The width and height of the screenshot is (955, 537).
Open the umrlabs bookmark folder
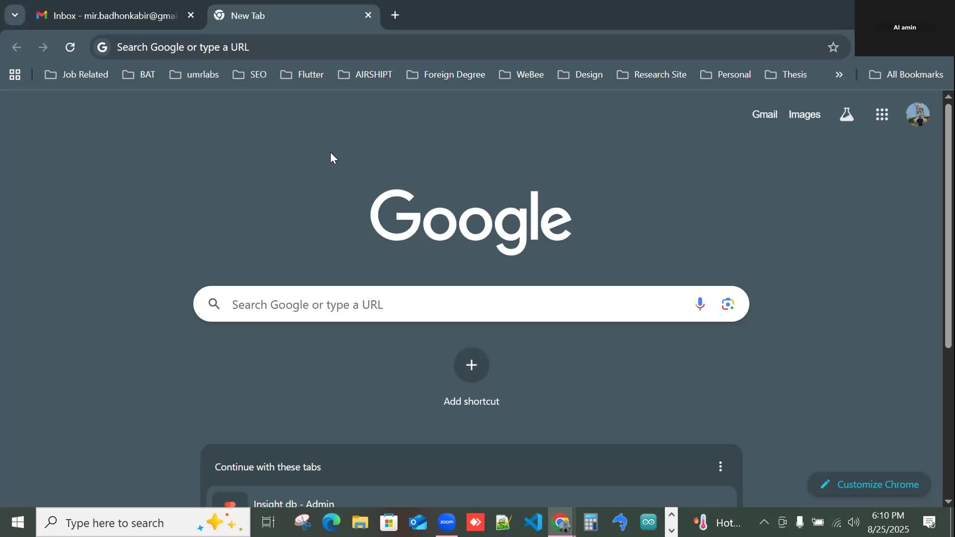(194, 74)
